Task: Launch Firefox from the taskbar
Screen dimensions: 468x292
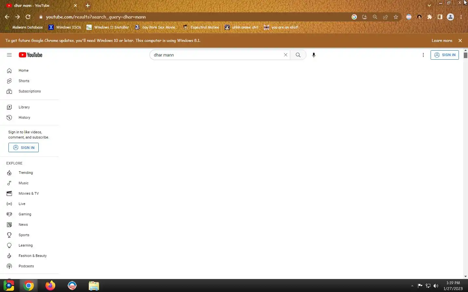Action: (x=50, y=286)
